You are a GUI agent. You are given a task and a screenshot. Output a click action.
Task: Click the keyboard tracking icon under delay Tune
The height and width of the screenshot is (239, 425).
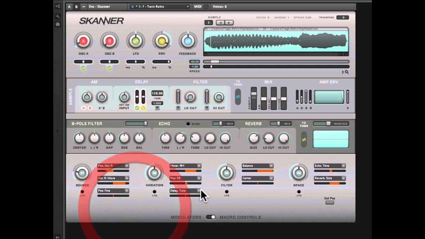coord(157,108)
